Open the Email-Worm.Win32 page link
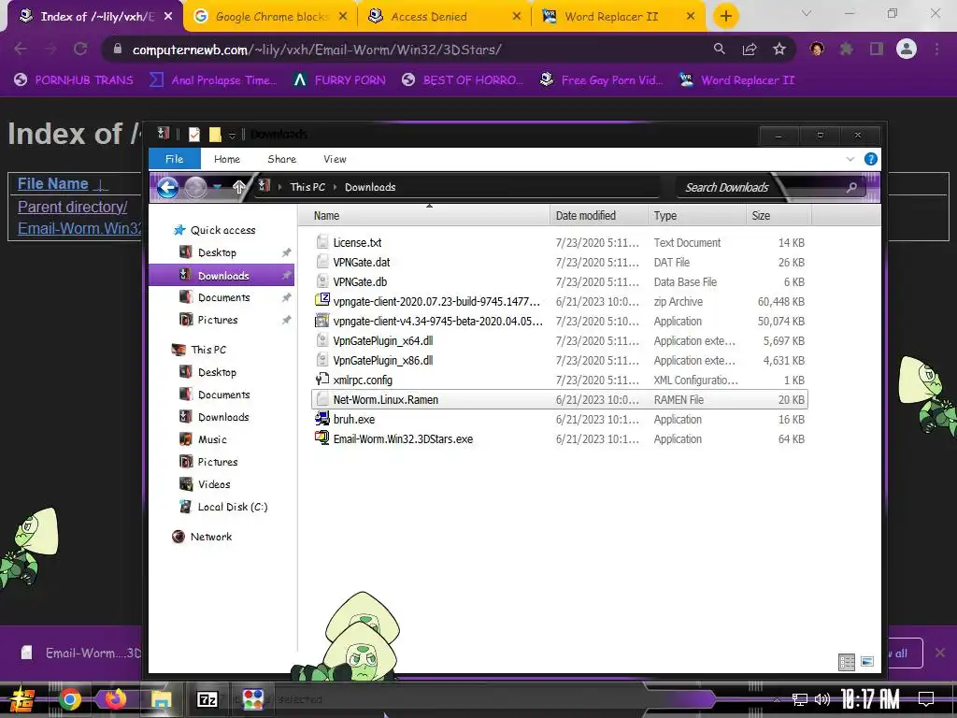The height and width of the screenshot is (718, 957). [x=79, y=228]
